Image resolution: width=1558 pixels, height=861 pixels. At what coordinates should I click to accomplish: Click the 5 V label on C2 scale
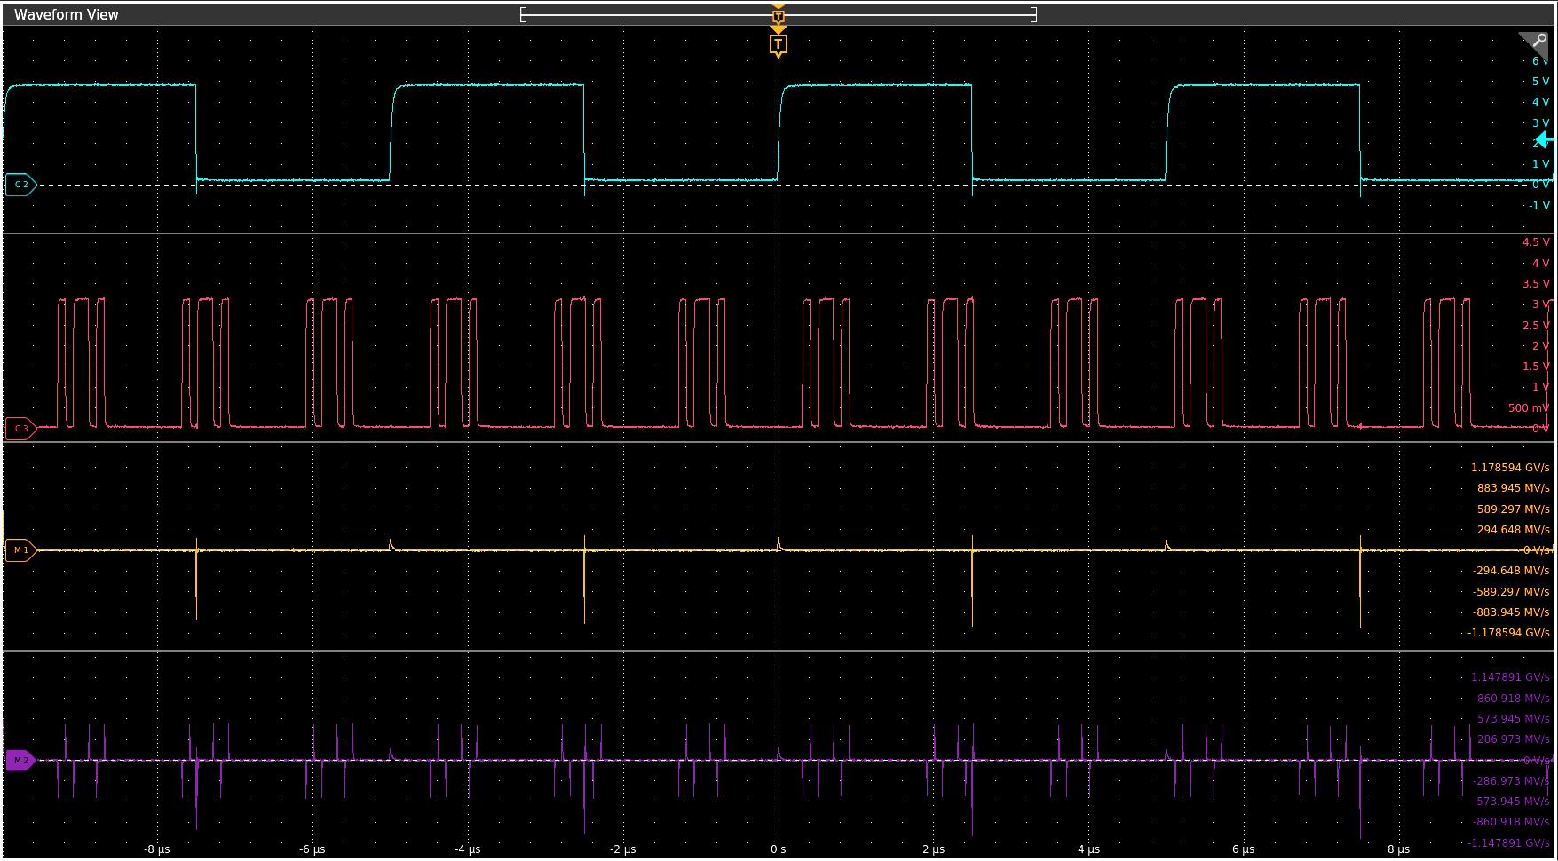point(1540,82)
